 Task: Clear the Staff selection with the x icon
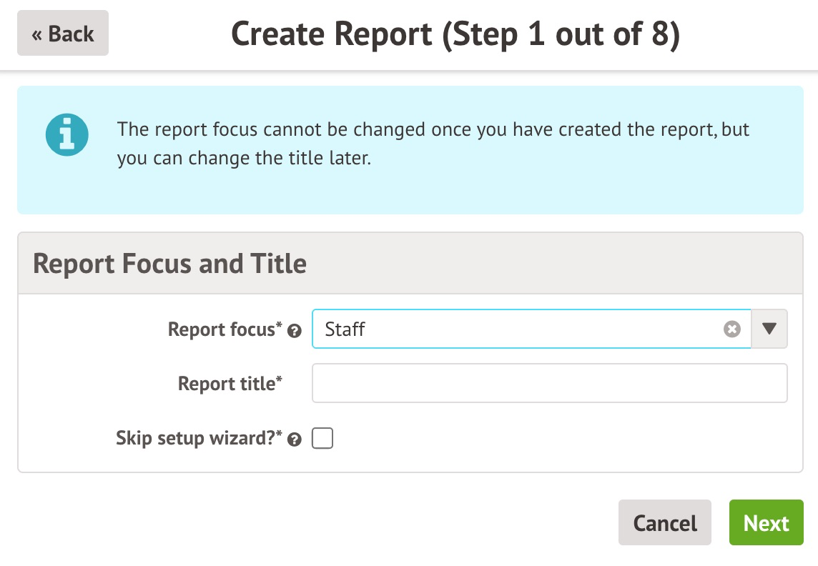pyautogui.click(x=731, y=329)
